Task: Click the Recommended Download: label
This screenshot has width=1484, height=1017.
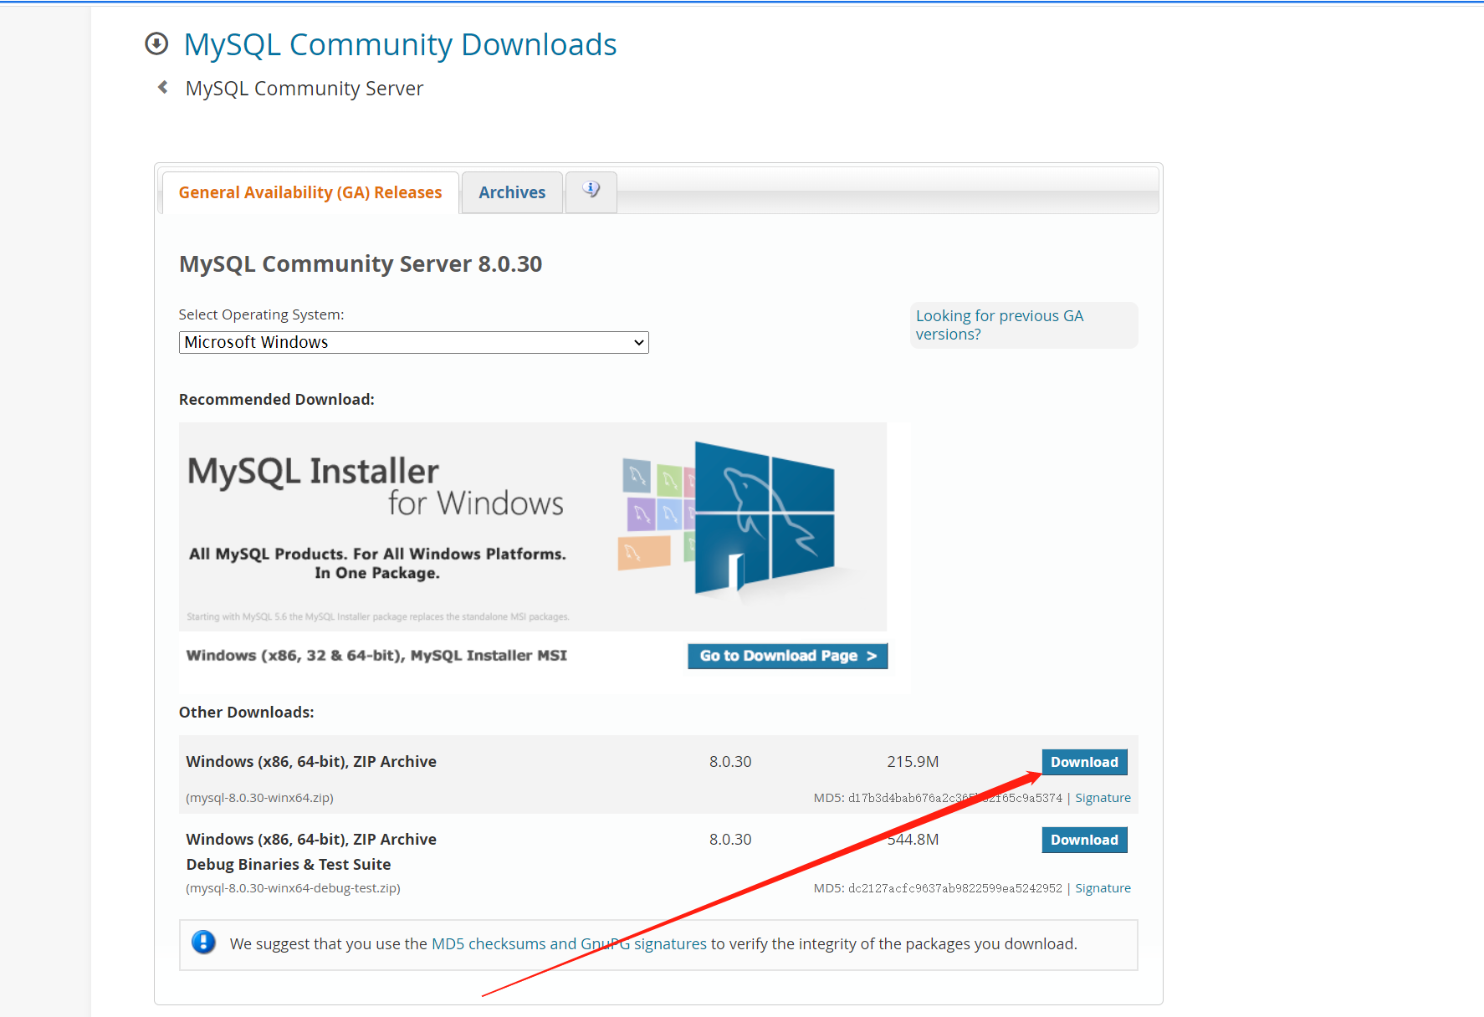Action: point(277,400)
